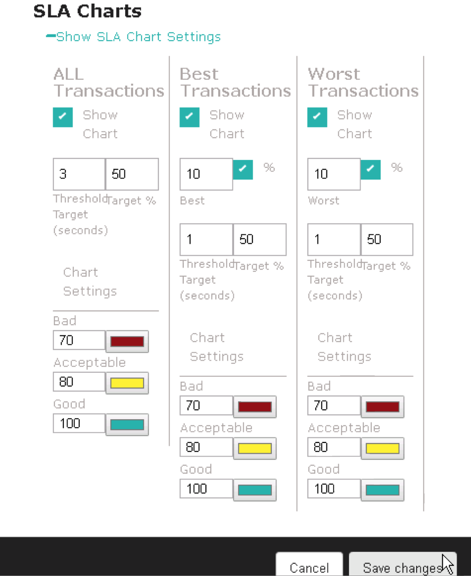Click the Cancel button
The image size is (471, 576).
[x=309, y=564]
